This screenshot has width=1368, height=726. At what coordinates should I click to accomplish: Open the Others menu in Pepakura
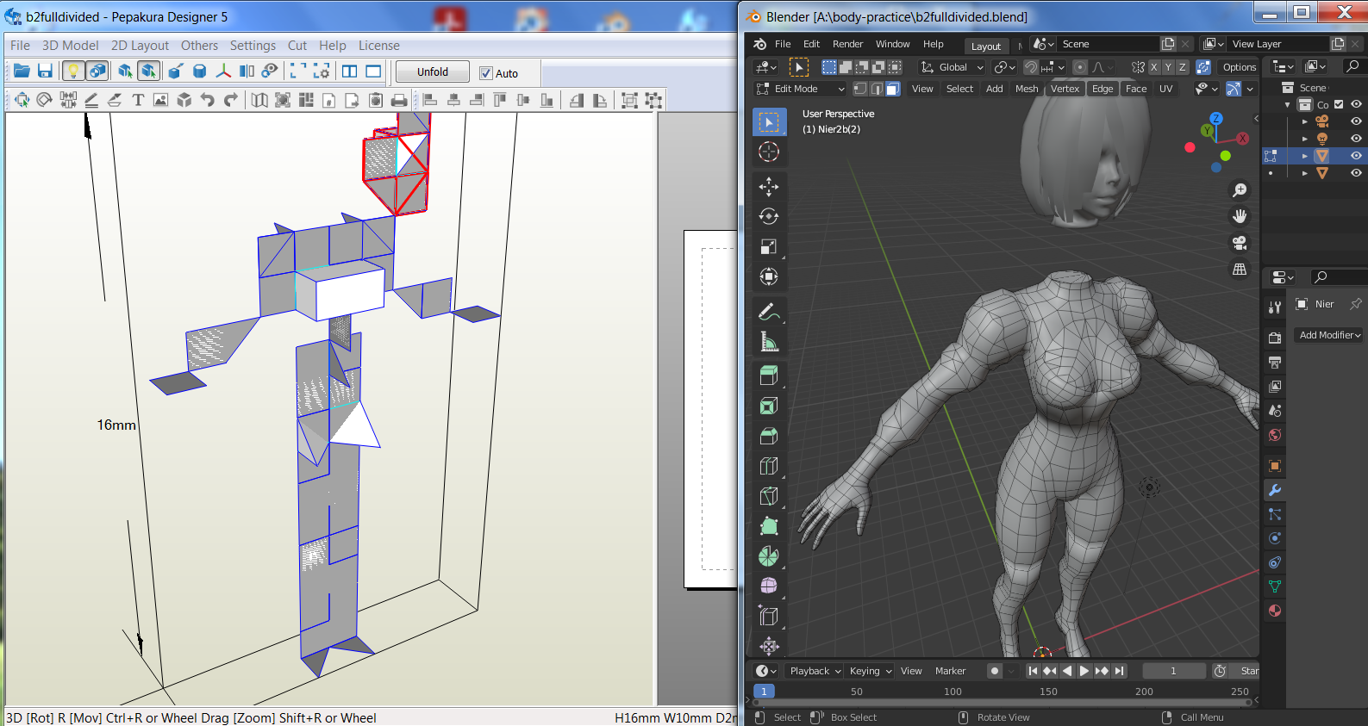tap(199, 46)
